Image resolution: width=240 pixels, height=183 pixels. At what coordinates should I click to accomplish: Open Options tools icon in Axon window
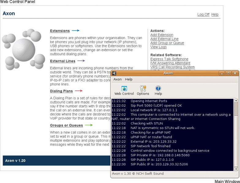point(143,88)
